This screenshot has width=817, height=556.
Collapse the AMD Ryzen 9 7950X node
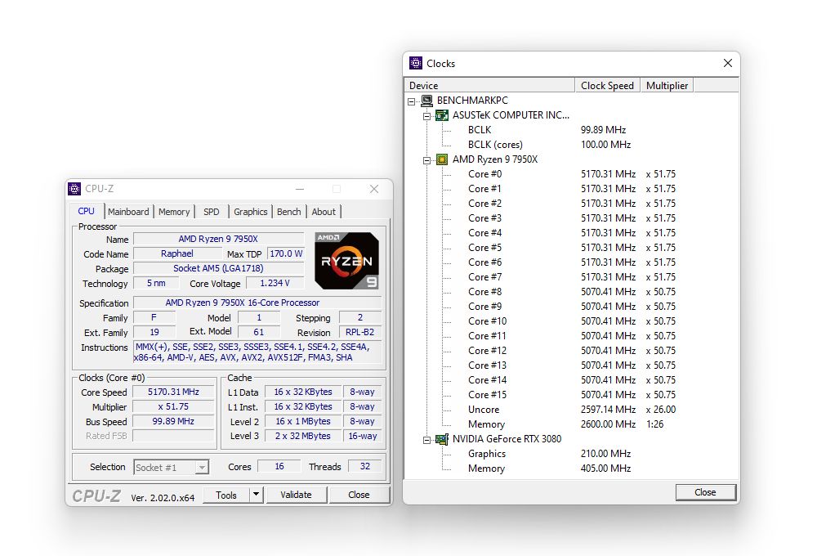[426, 160]
